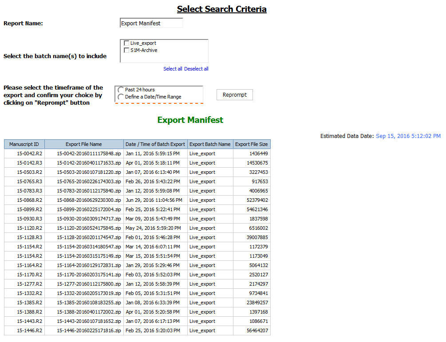Click file size value 1436449
446x342 pixels.
tap(259, 153)
